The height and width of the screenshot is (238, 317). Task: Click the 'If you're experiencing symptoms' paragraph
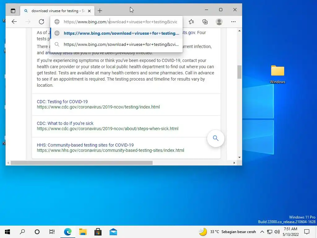125,73
